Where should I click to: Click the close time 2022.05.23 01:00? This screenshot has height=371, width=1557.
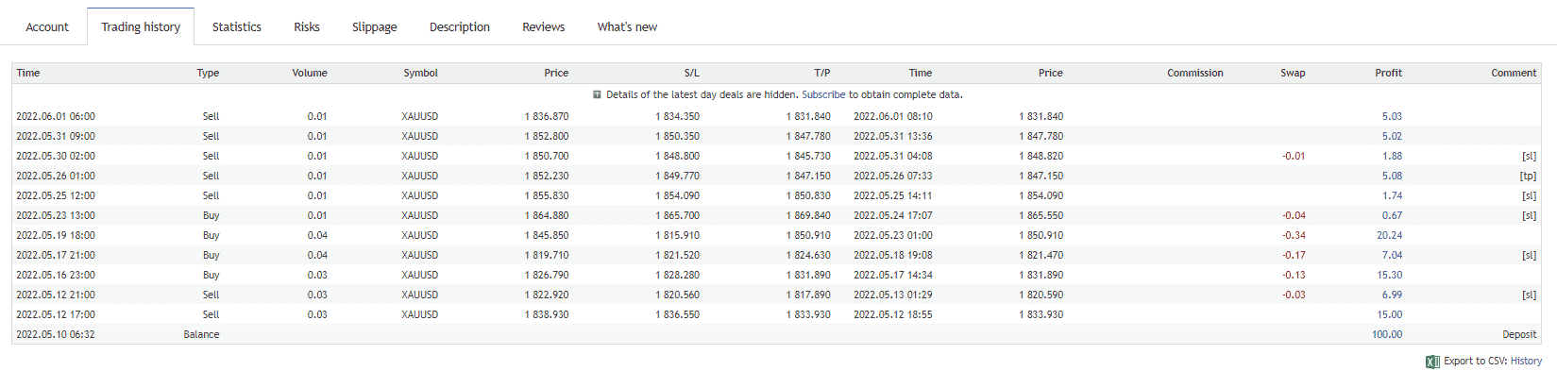point(893,235)
